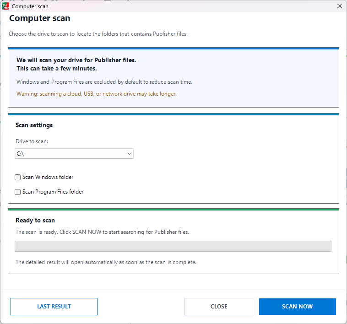Click the CLOSE button
Image resolution: width=347 pixels, height=324 pixels.
(x=219, y=306)
